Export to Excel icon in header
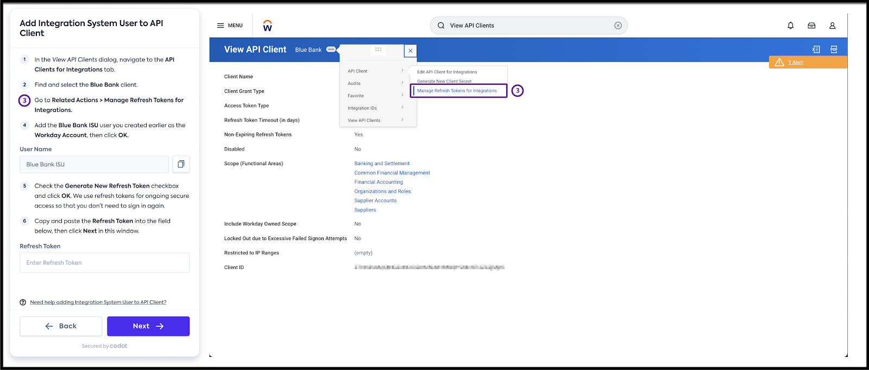This screenshot has height=370, width=869. point(816,49)
